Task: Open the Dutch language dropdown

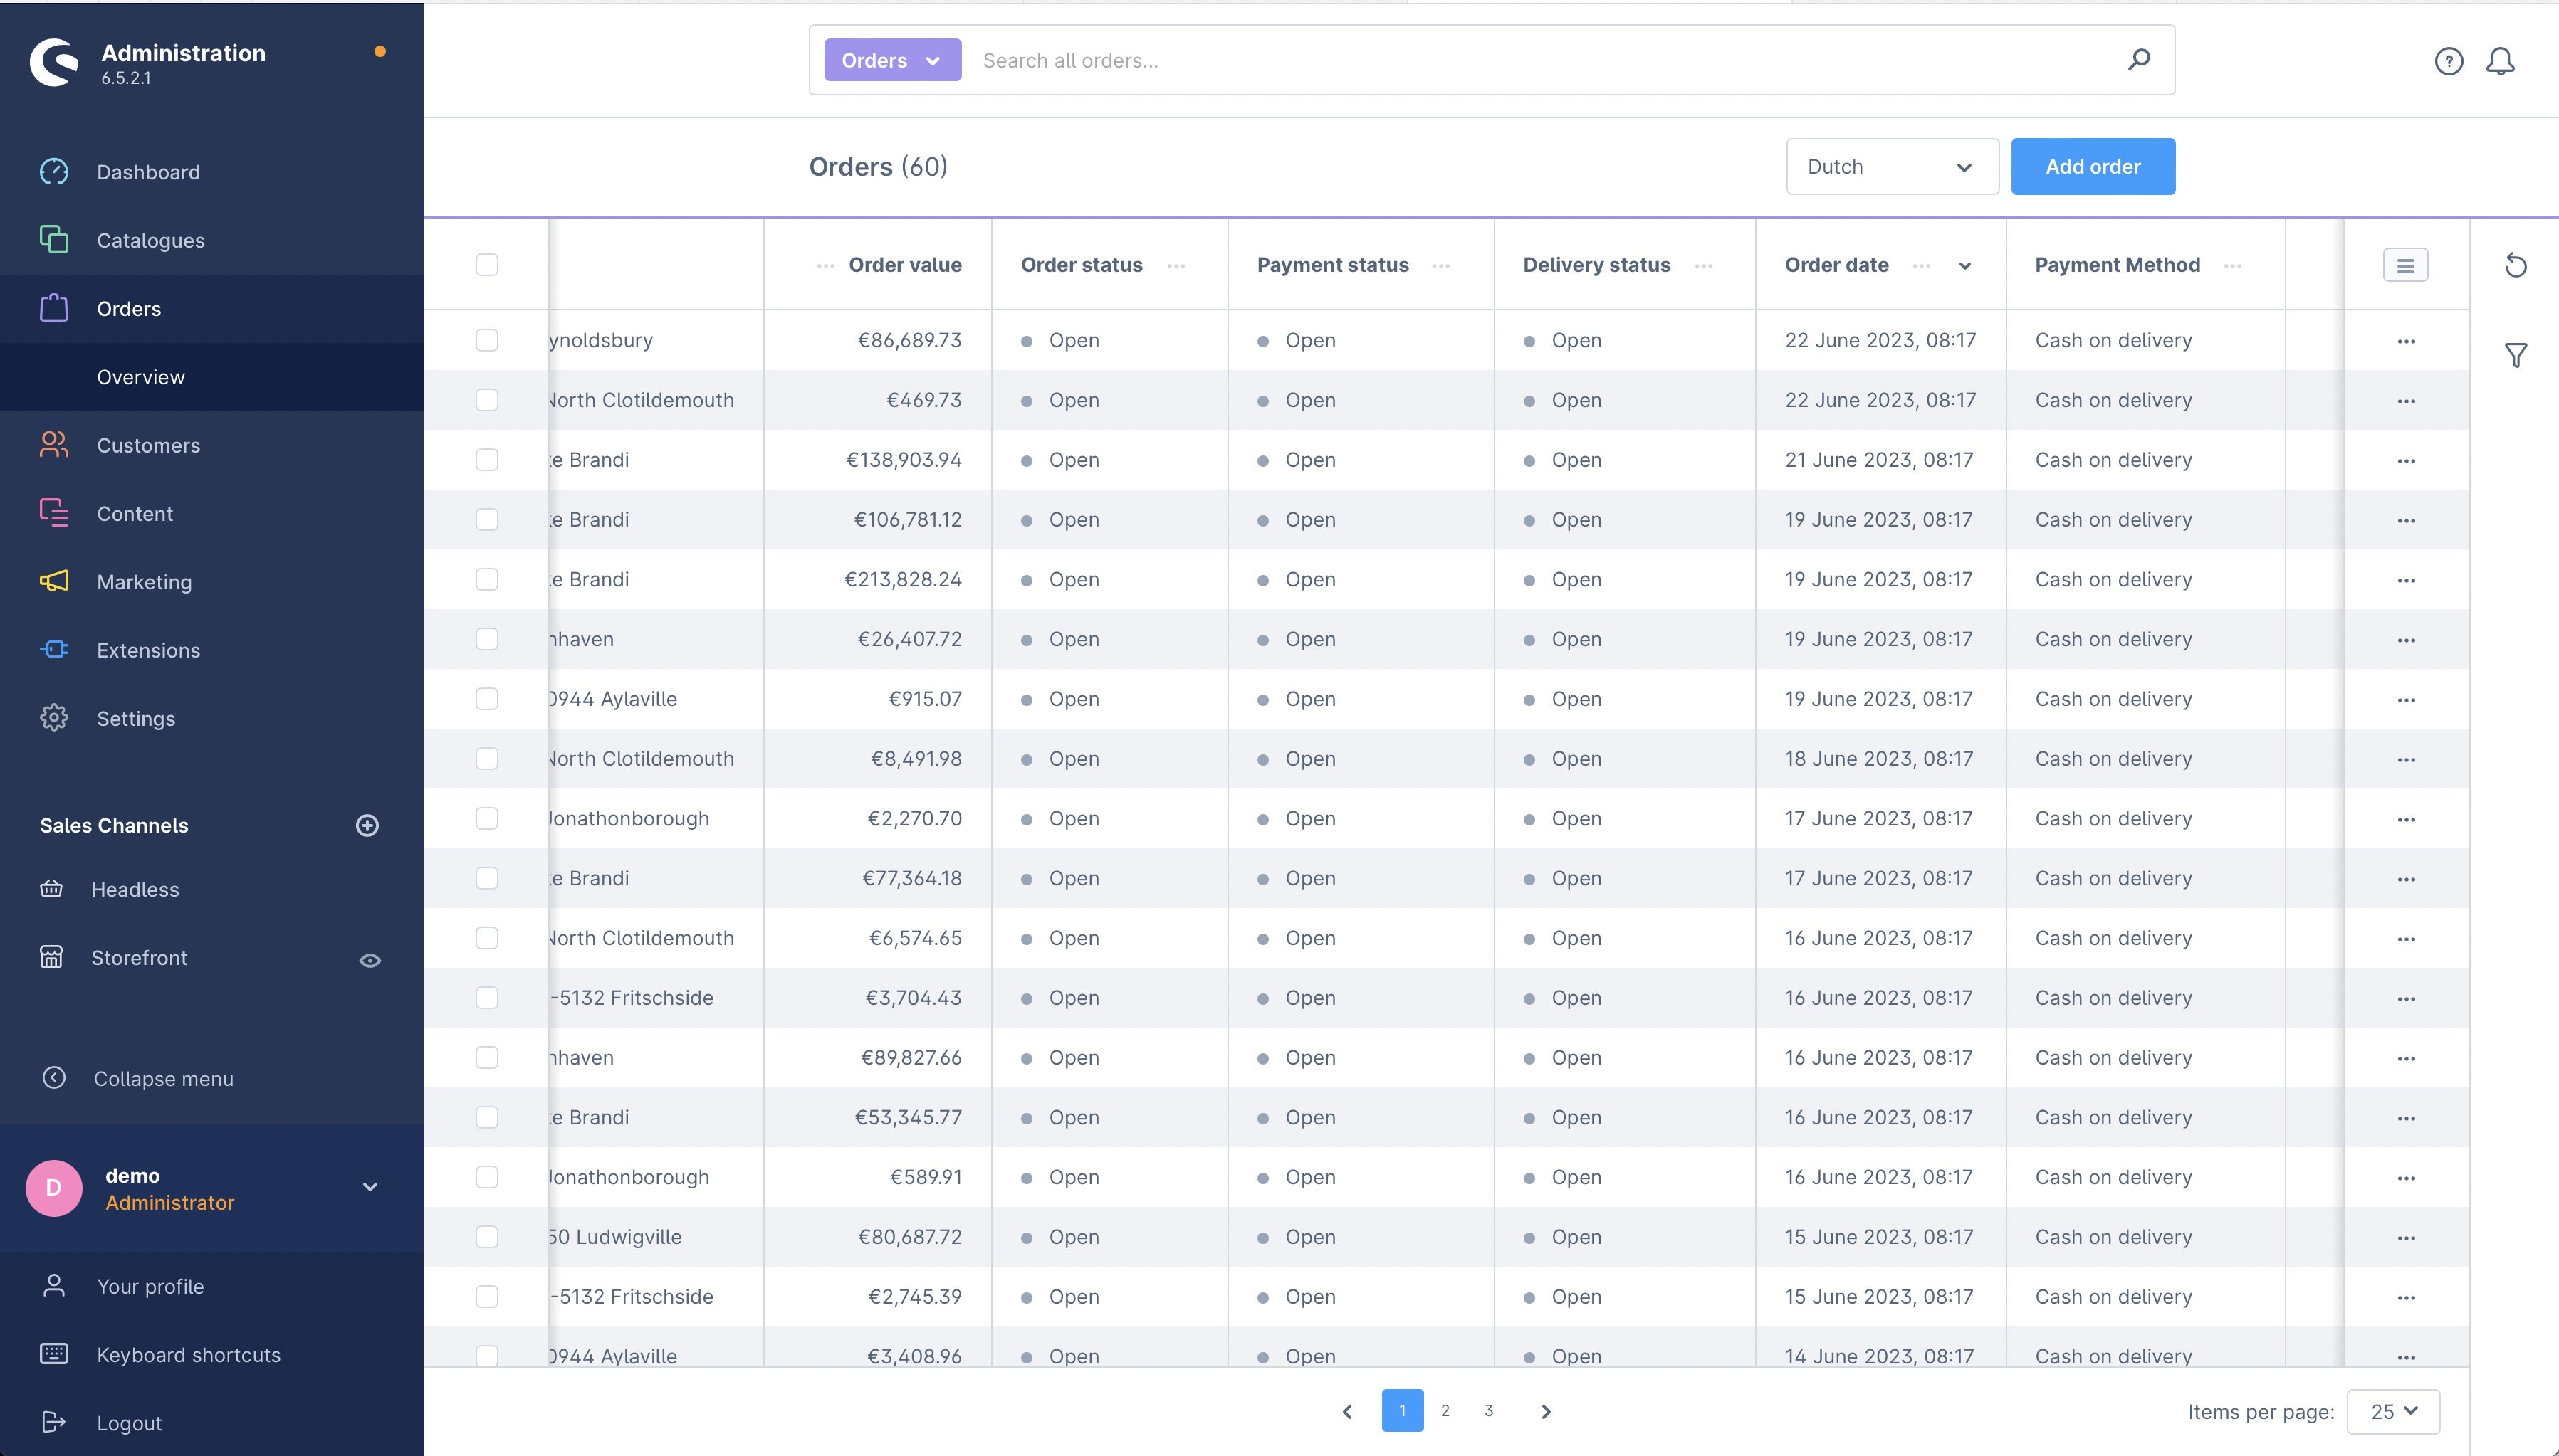Action: [x=1891, y=165]
